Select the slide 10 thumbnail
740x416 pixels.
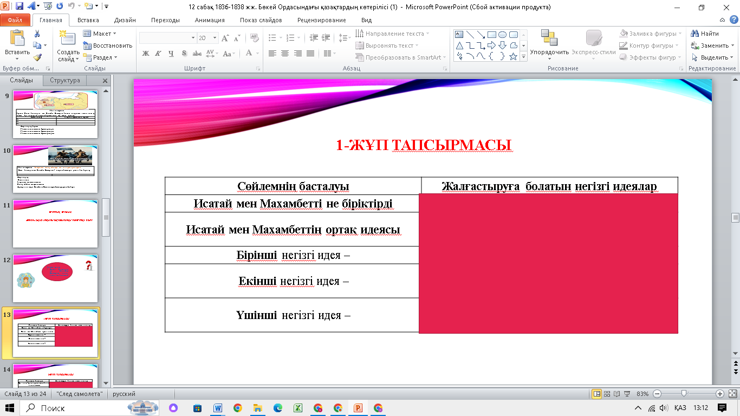55,169
